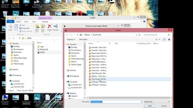The image size is (193, 108).
Task: Collapse Network node in Open dialog tree
Action: [66, 93]
